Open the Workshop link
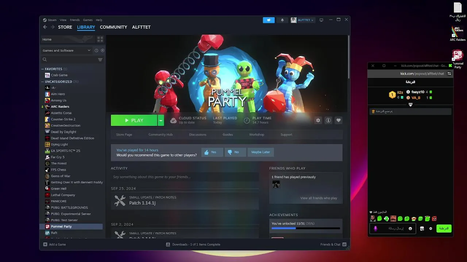The width and height of the screenshot is (467, 262). click(256, 135)
